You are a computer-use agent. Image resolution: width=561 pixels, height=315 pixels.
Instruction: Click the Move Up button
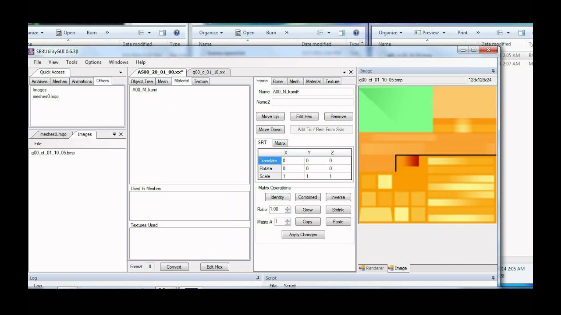pos(270,116)
